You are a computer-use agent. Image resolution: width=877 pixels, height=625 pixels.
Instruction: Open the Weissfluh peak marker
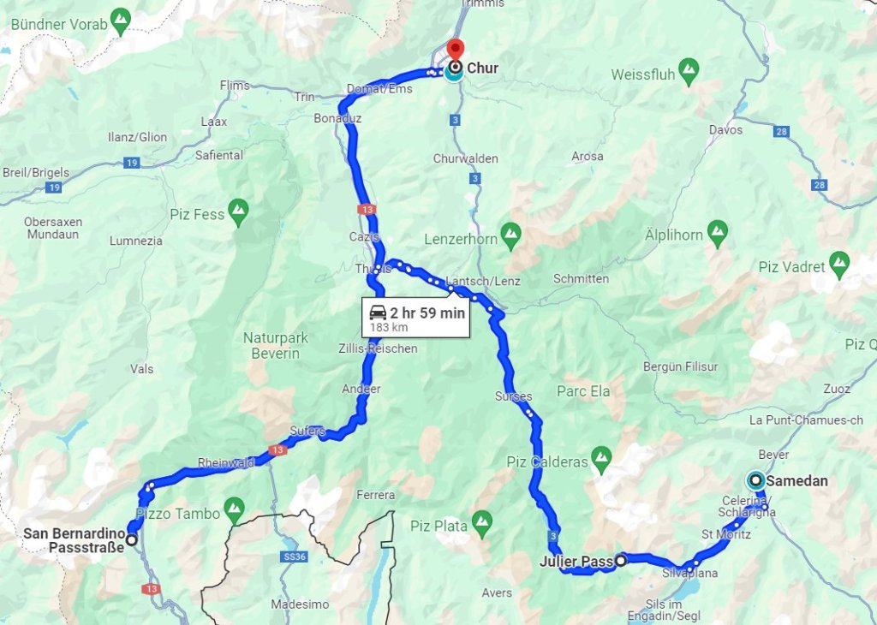click(689, 73)
